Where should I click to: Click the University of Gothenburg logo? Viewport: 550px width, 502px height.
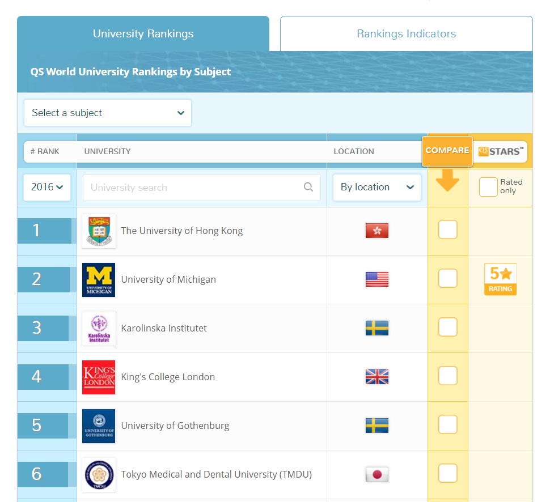99,426
